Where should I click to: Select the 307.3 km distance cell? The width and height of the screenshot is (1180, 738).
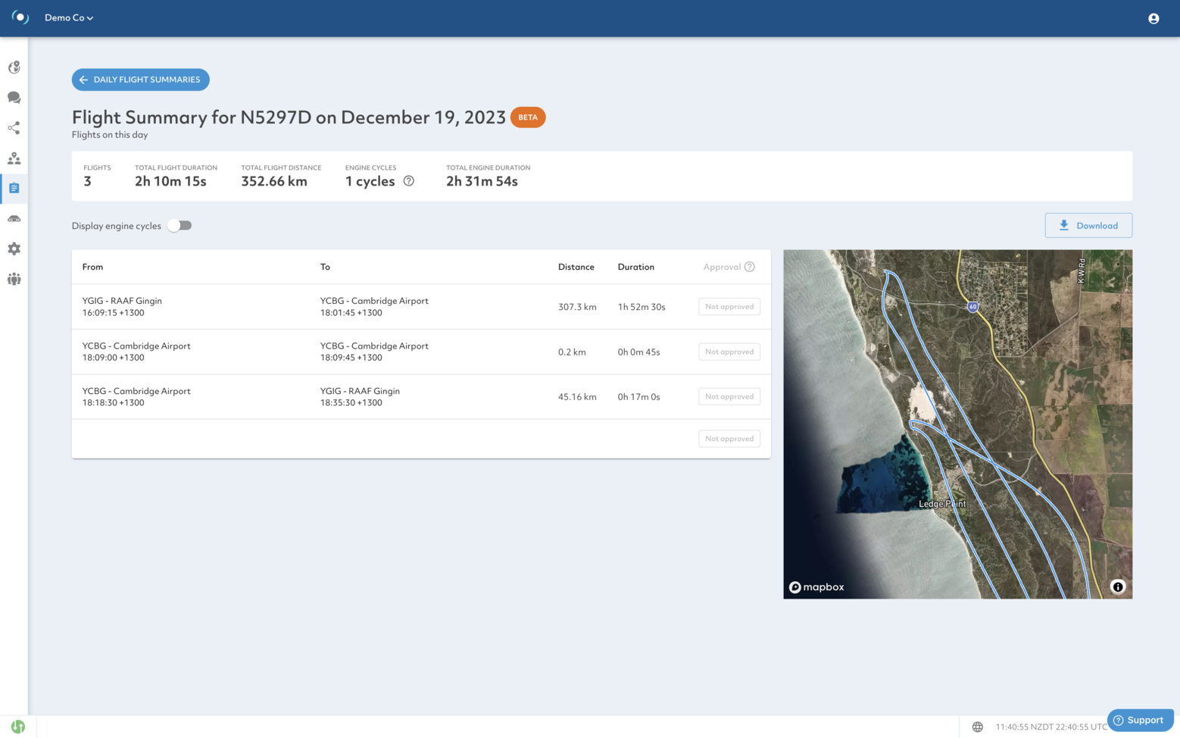click(577, 307)
